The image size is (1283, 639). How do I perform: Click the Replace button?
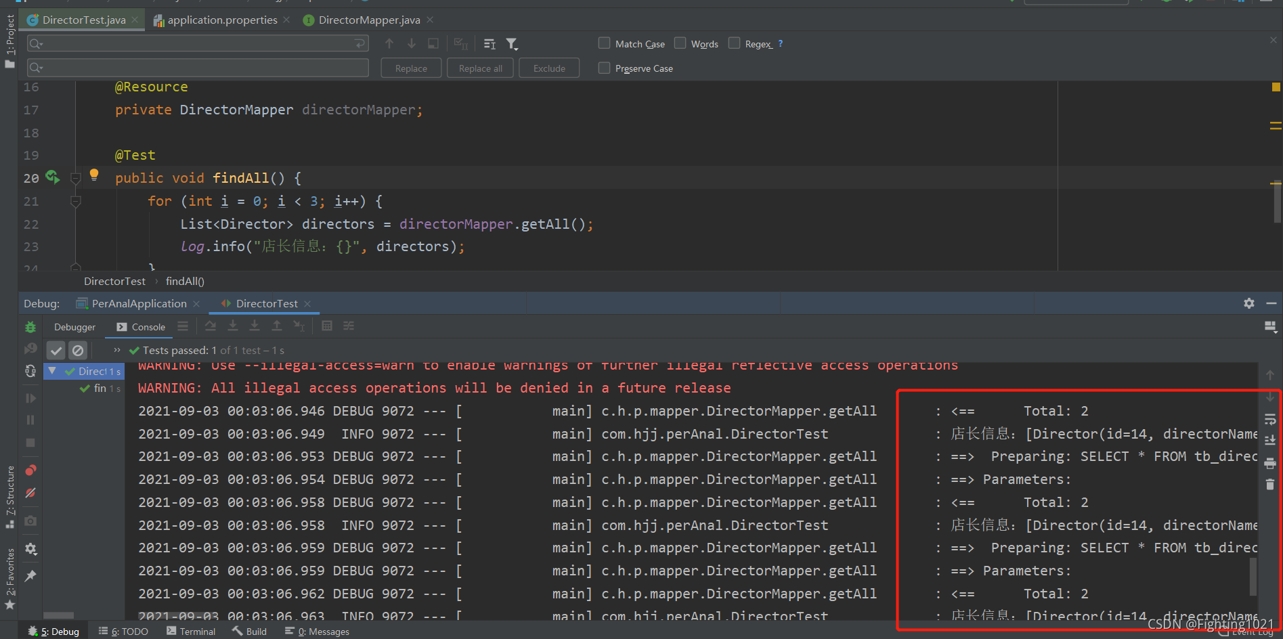point(411,68)
